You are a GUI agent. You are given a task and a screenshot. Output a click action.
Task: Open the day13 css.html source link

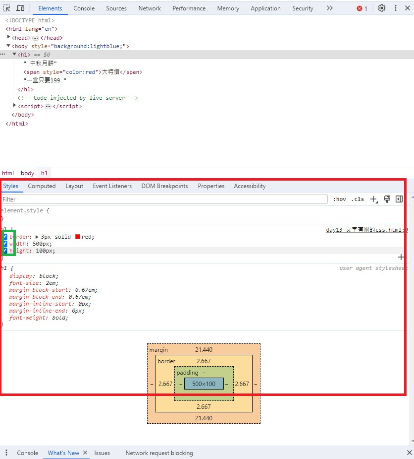(x=366, y=230)
